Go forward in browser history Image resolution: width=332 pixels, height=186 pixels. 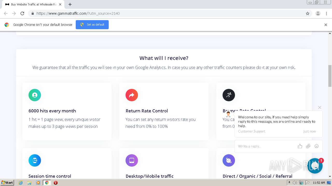pyautogui.click(x=14, y=13)
